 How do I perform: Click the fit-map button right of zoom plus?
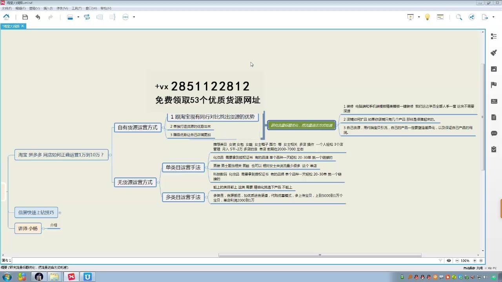click(x=481, y=260)
